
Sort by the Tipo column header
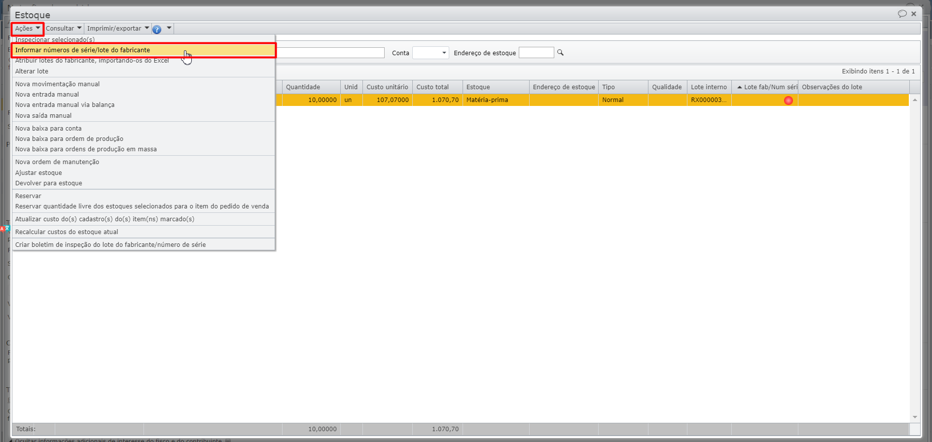[x=623, y=87]
